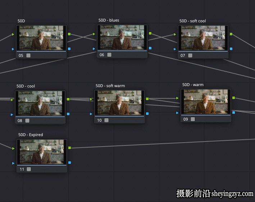This screenshot has width=255, height=202.
Task: Click the '50D - soft cool' node label
Action: [x=192, y=21]
